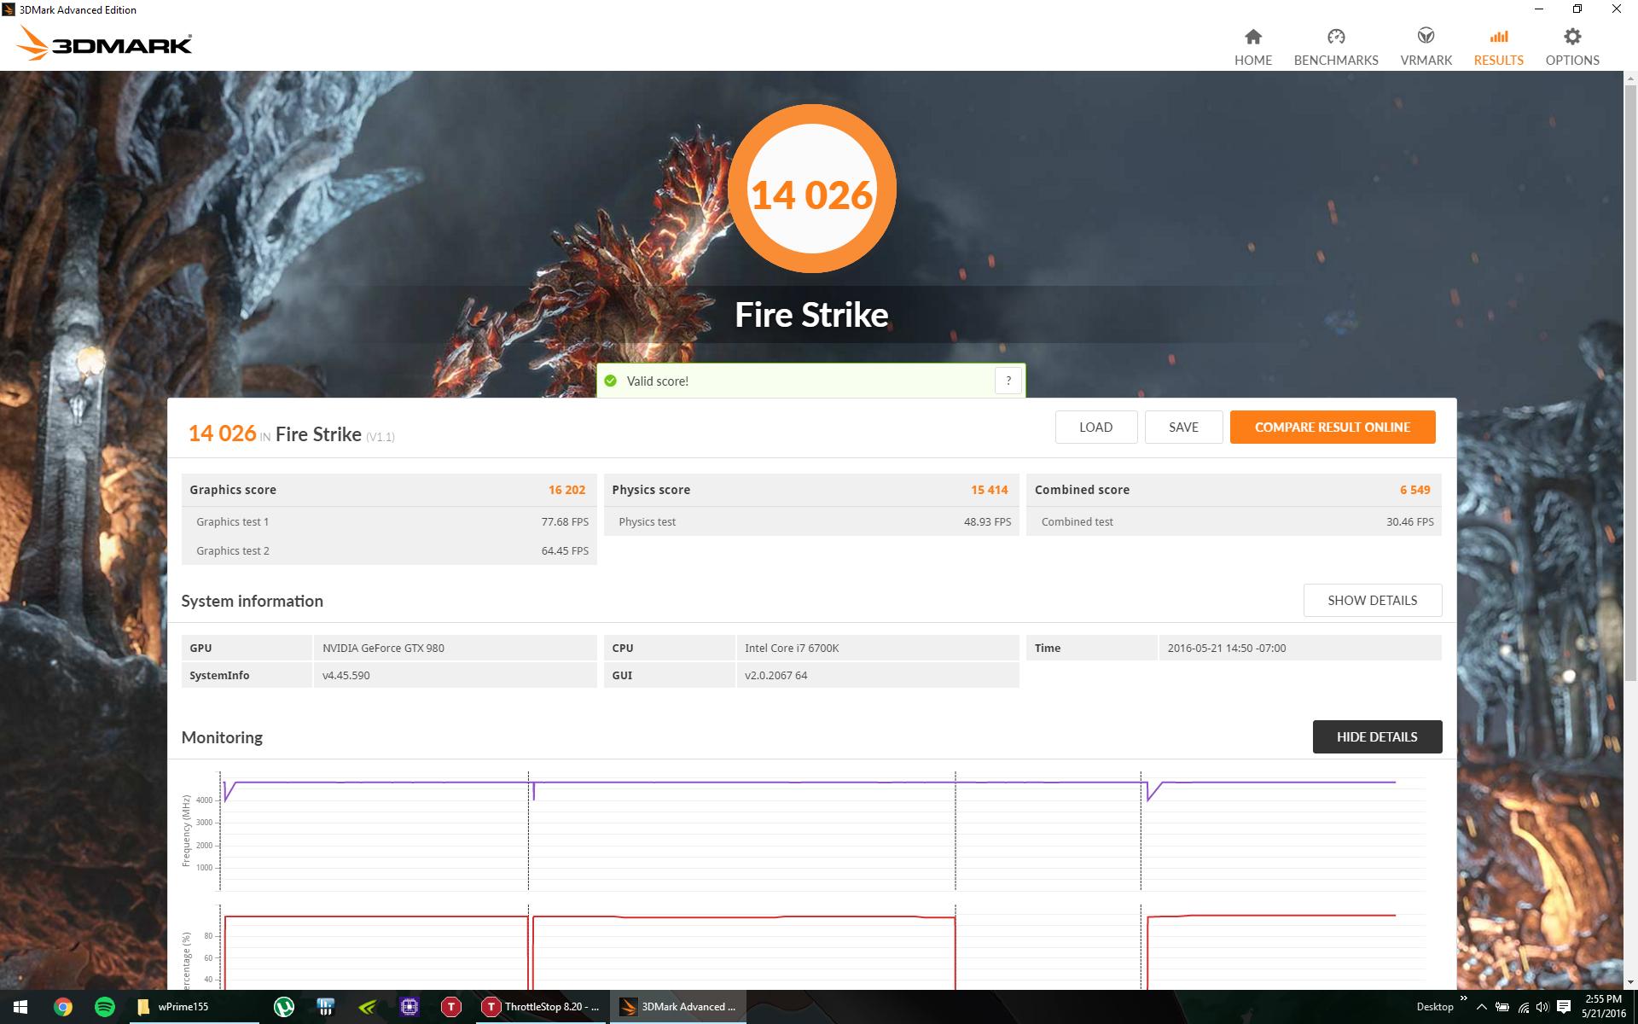
Task: Click the System information heading
Action: 252,601
